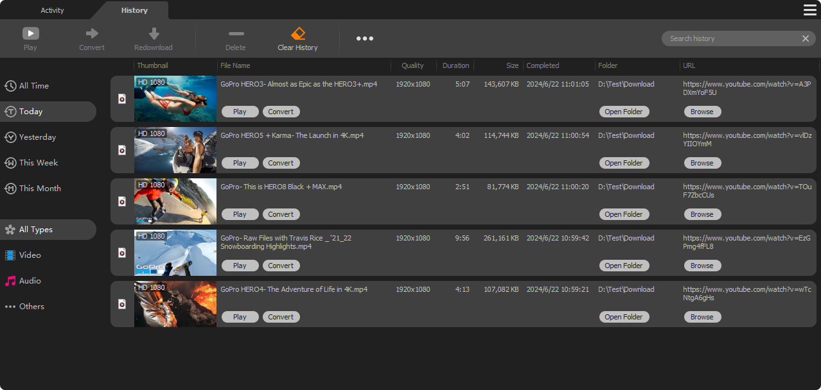The height and width of the screenshot is (390, 821).
Task: Play the HERO8 Black + MAX video
Action: pyautogui.click(x=240, y=214)
